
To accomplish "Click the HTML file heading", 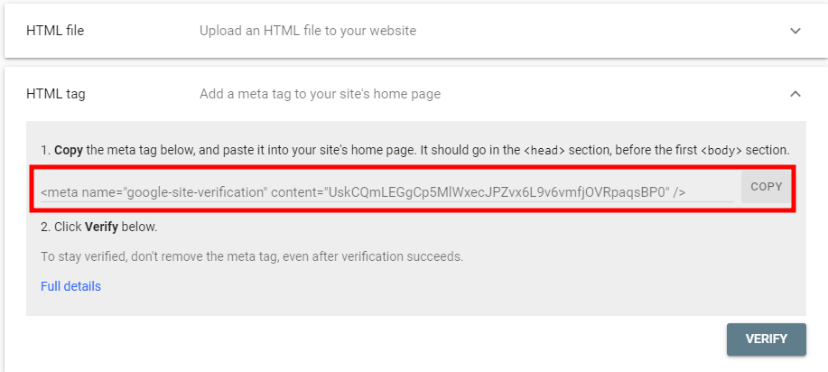I will point(55,32).
